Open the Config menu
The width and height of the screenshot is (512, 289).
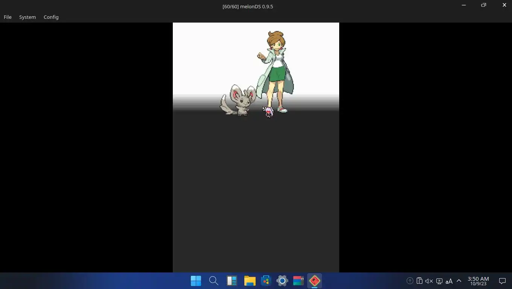click(x=51, y=17)
